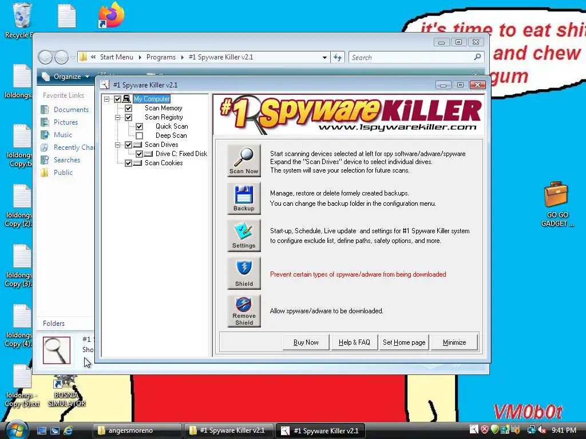
Task: Click the Buy Now button
Action: [306, 342]
